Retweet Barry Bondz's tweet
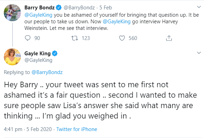204x138 pixels. [x=75, y=38]
